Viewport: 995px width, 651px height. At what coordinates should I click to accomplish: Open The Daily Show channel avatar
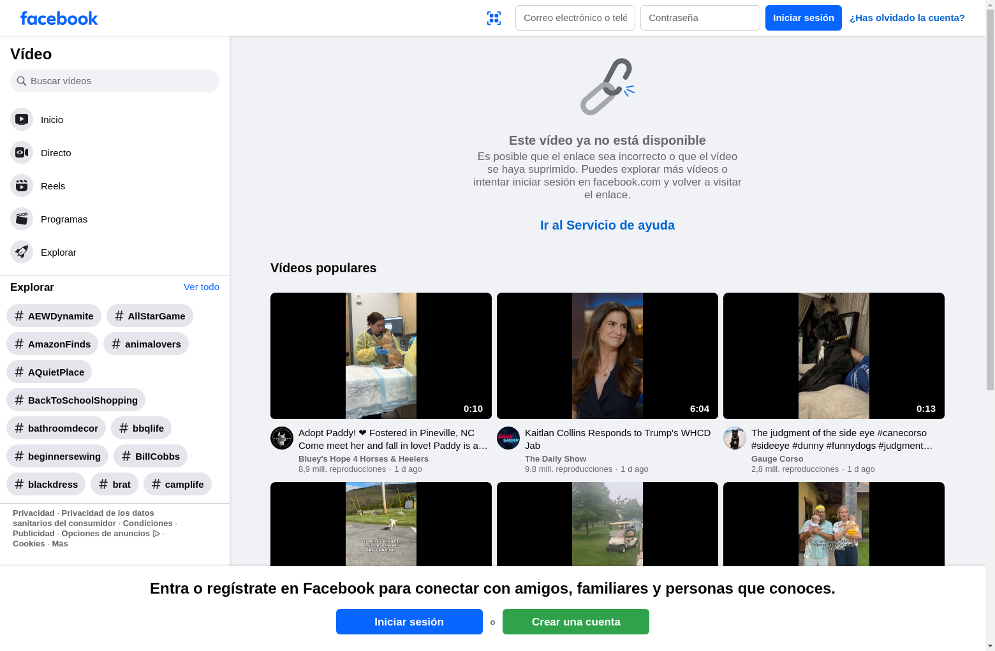pyautogui.click(x=508, y=438)
